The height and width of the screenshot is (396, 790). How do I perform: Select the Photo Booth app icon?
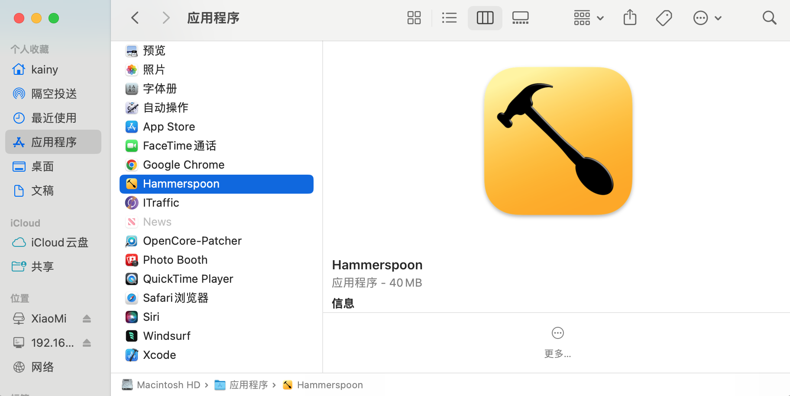click(x=131, y=259)
